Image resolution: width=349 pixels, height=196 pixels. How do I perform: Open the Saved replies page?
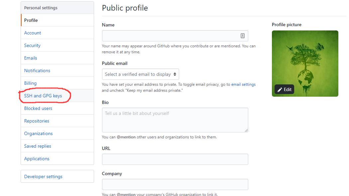click(x=38, y=146)
